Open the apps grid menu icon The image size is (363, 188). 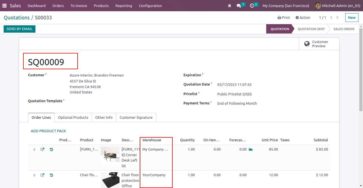pyautogui.click(x=4, y=6)
